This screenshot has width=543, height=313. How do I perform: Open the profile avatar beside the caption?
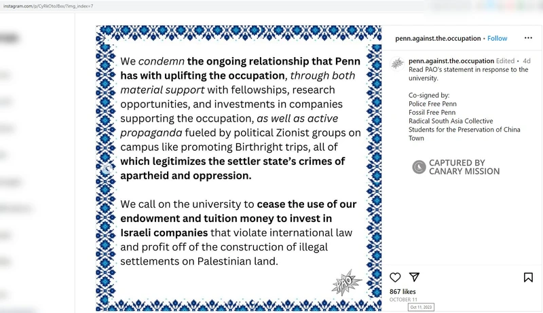point(397,65)
